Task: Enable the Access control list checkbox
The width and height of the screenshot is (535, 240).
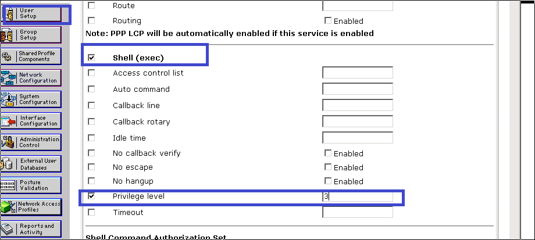Action: [91, 73]
